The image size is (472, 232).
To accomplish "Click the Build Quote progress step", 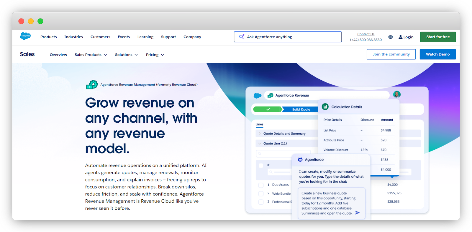I will [x=301, y=109].
